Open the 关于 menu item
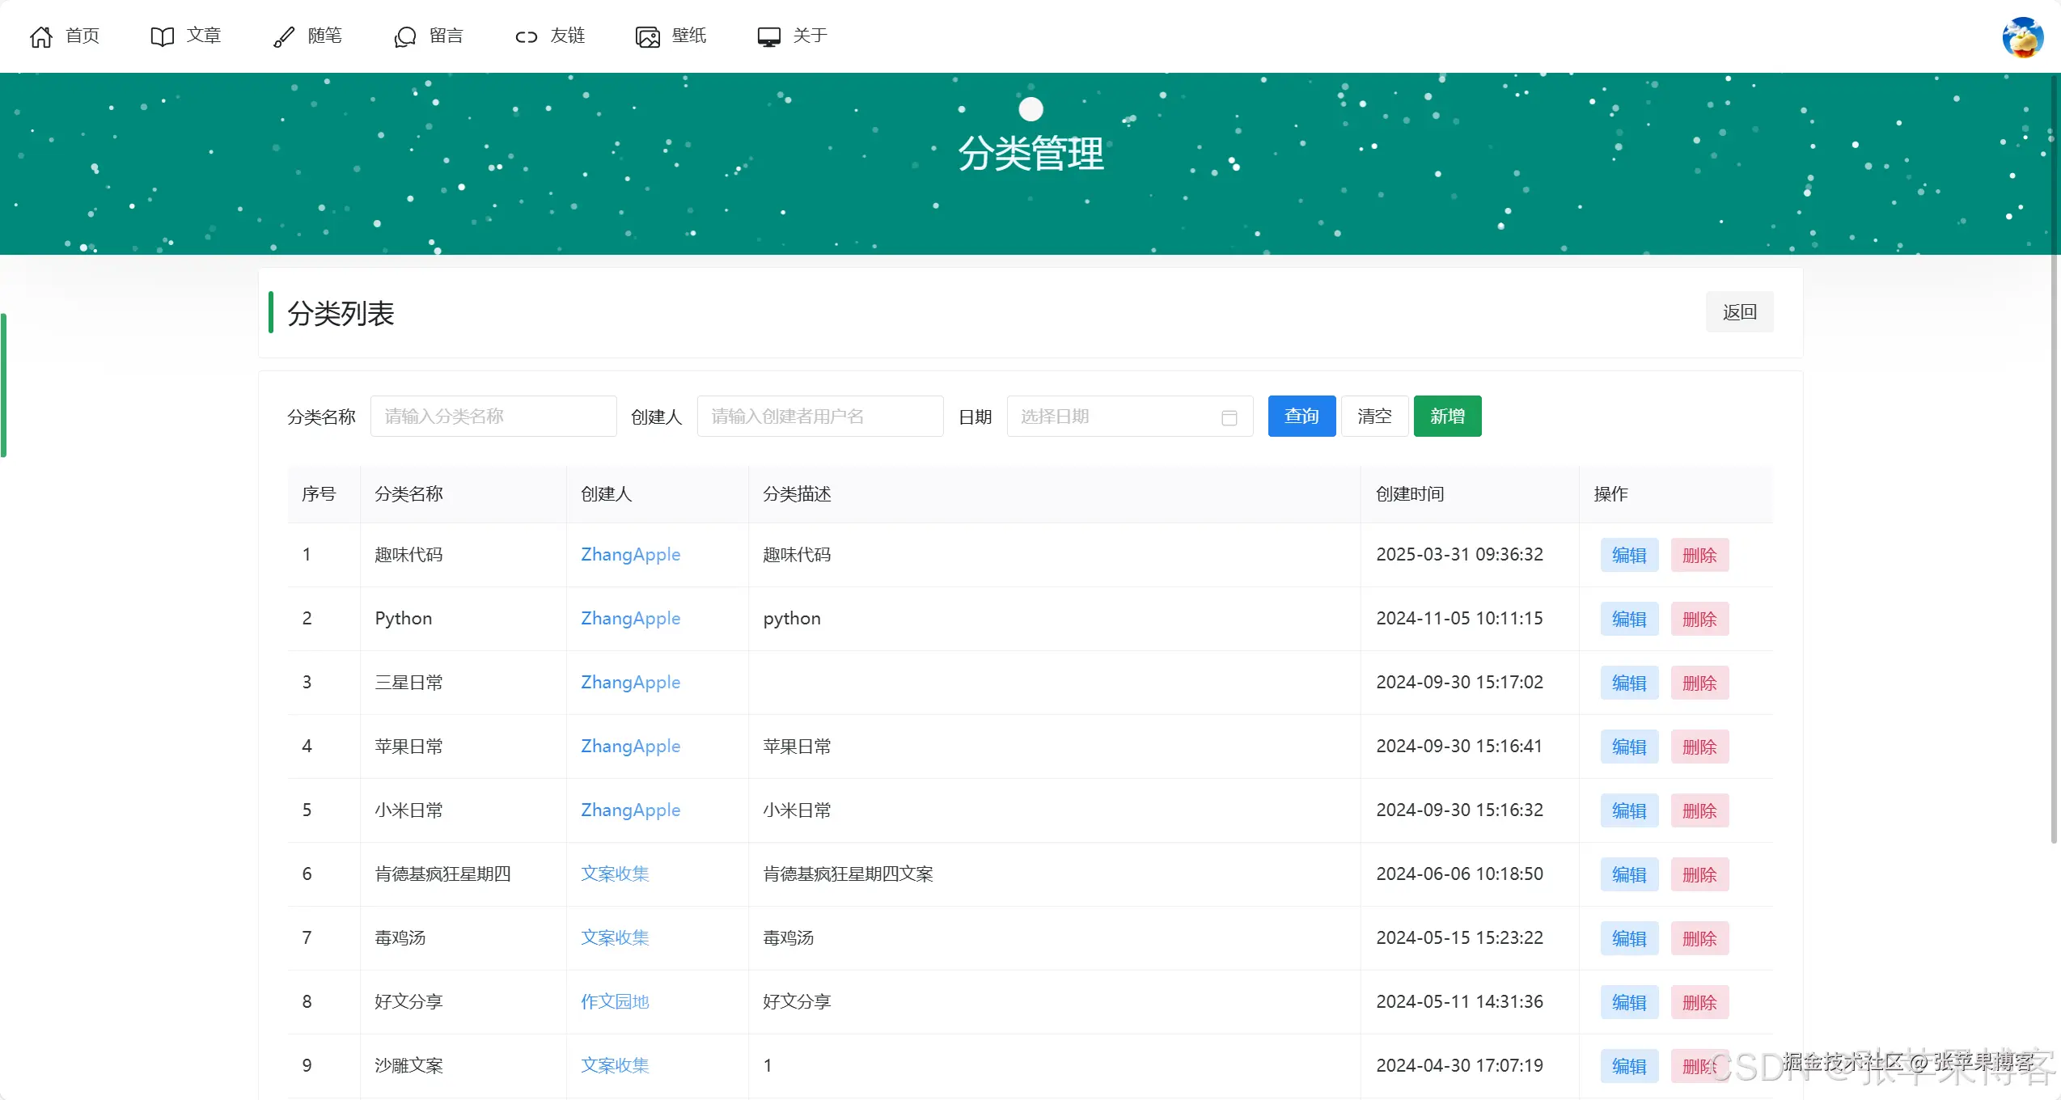The width and height of the screenshot is (2061, 1100). coord(810,36)
